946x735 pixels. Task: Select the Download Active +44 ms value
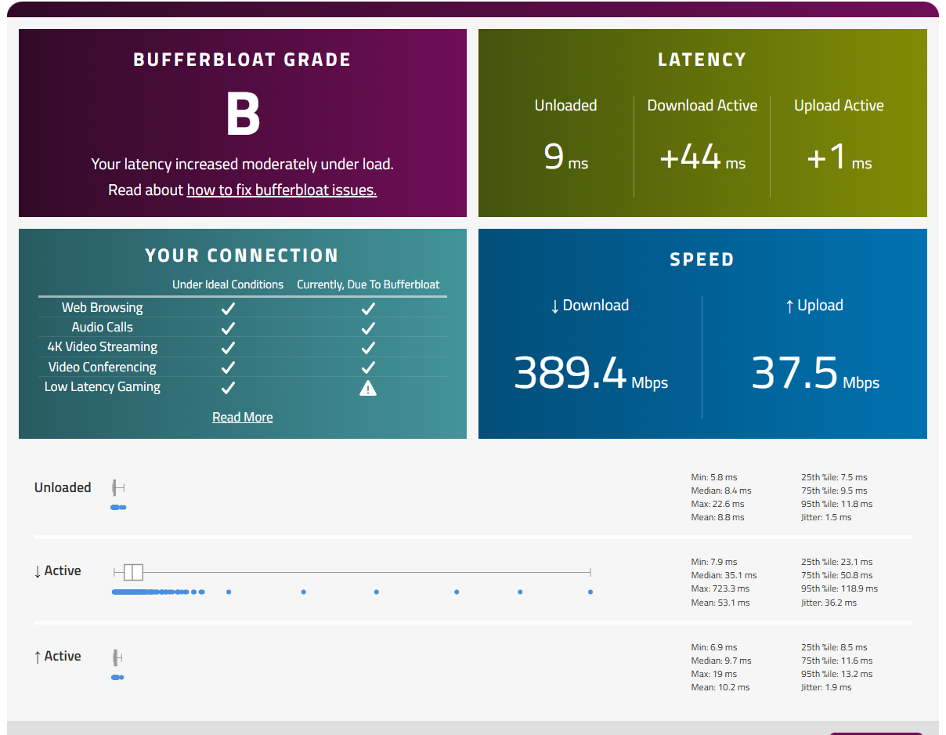point(702,157)
